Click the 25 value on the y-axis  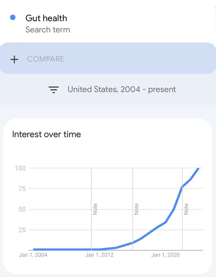click(x=22, y=230)
